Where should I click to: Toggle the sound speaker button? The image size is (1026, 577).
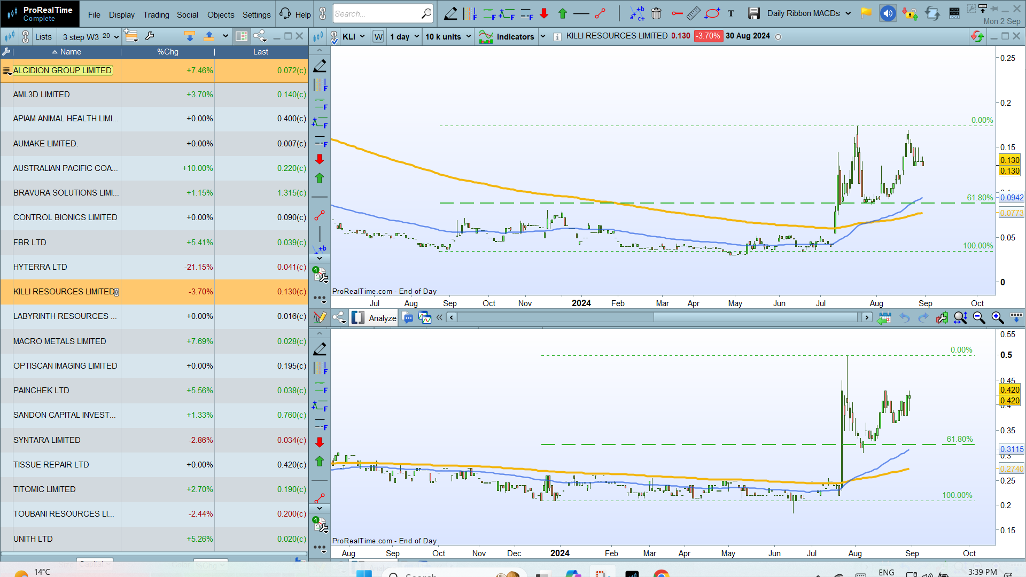pyautogui.click(x=888, y=13)
